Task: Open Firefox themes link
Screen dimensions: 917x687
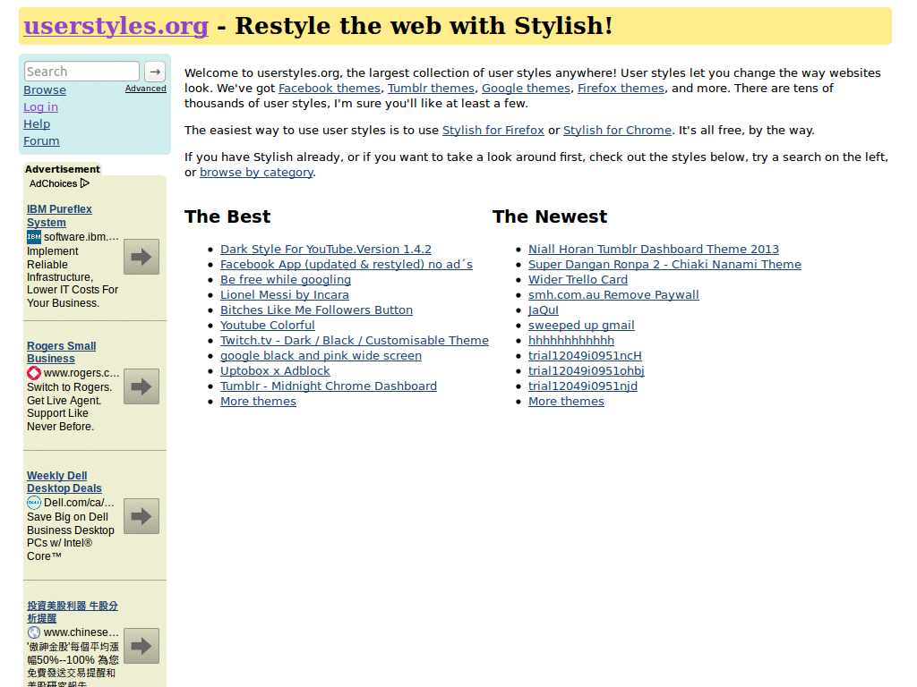Action: [621, 89]
